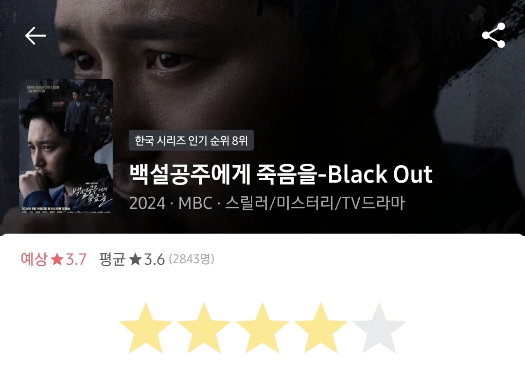Open the share icon
Viewport: 525px width, 374px height.
coord(493,35)
